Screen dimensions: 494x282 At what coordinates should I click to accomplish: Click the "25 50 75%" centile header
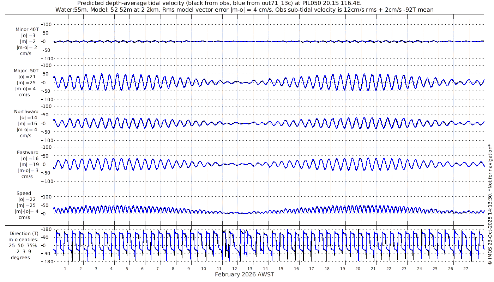coord(23,246)
